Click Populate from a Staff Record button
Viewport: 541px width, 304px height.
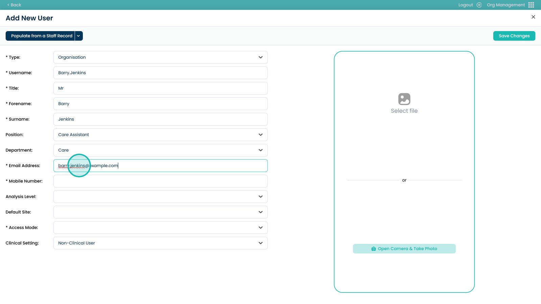40,36
